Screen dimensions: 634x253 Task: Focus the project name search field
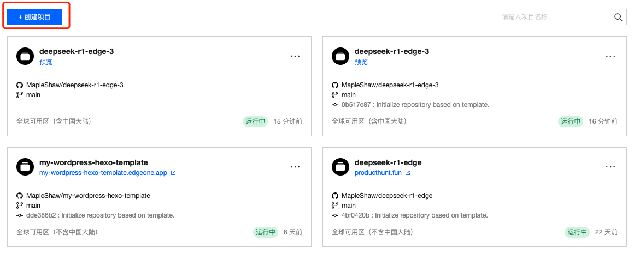[x=553, y=17]
